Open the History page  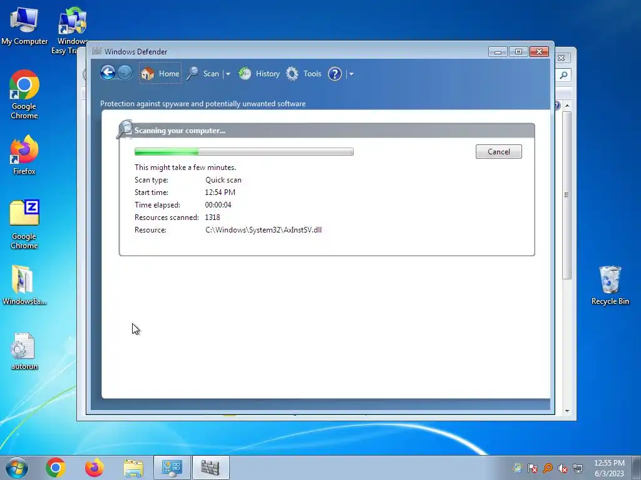[259, 74]
